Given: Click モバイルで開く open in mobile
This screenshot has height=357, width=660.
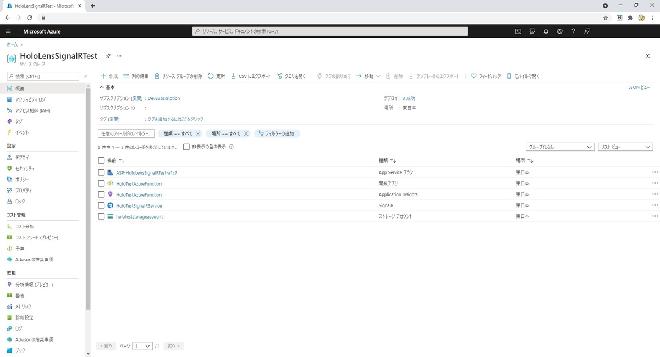Looking at the screenshot, I should (523, 76).
